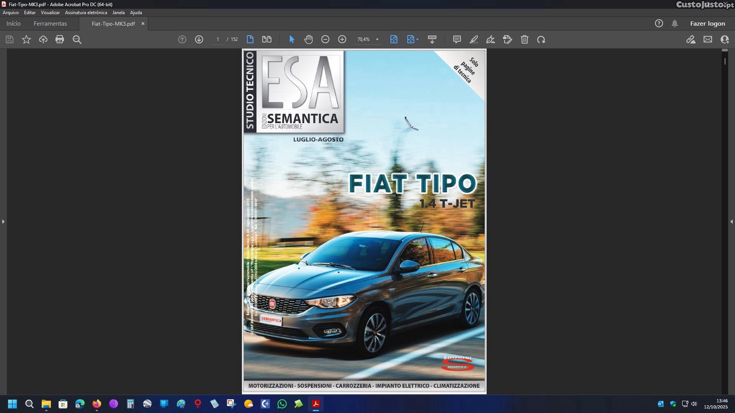Screen dimensions: 735x413
Task: Click the Zoom in plus icon
Action: 342,40
